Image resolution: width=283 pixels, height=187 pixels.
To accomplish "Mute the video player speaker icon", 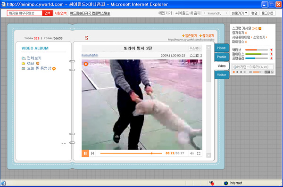I will (x=191, y=153).
